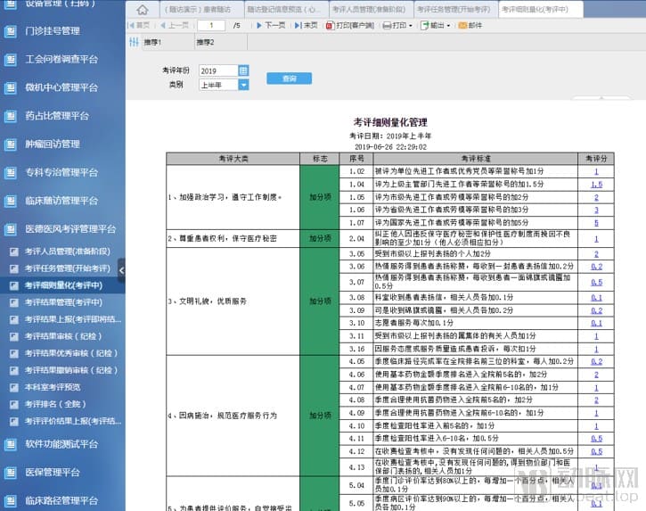
Task: Click icon of 考评结果撤销审核(纪检) entry
Action: 14,370
